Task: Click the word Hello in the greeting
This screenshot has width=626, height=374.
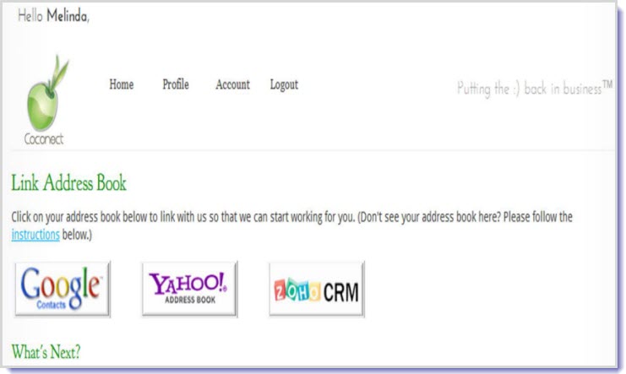Action: point(30,17)
